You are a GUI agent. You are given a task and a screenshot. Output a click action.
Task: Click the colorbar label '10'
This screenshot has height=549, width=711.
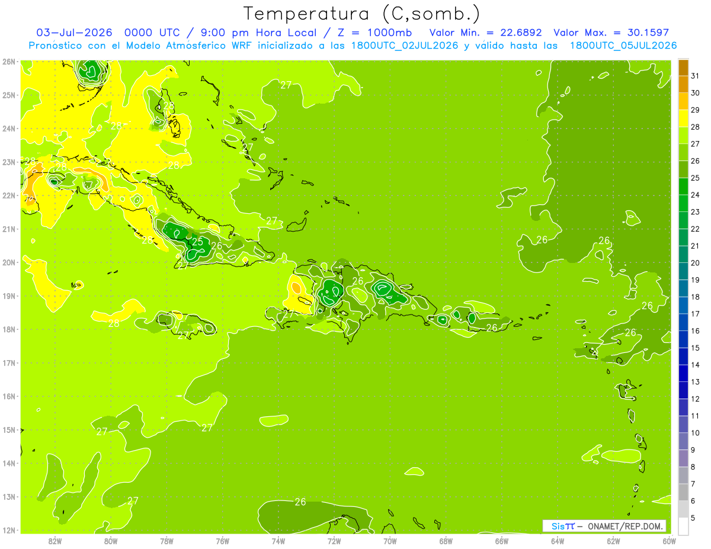click(696, 433)
